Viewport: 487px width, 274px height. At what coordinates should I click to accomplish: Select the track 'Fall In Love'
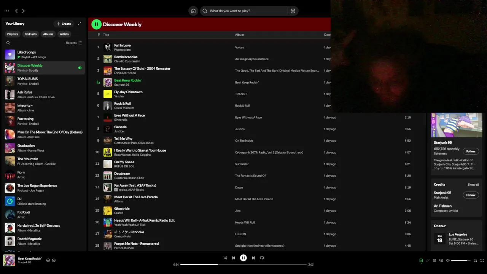[122, 45]
